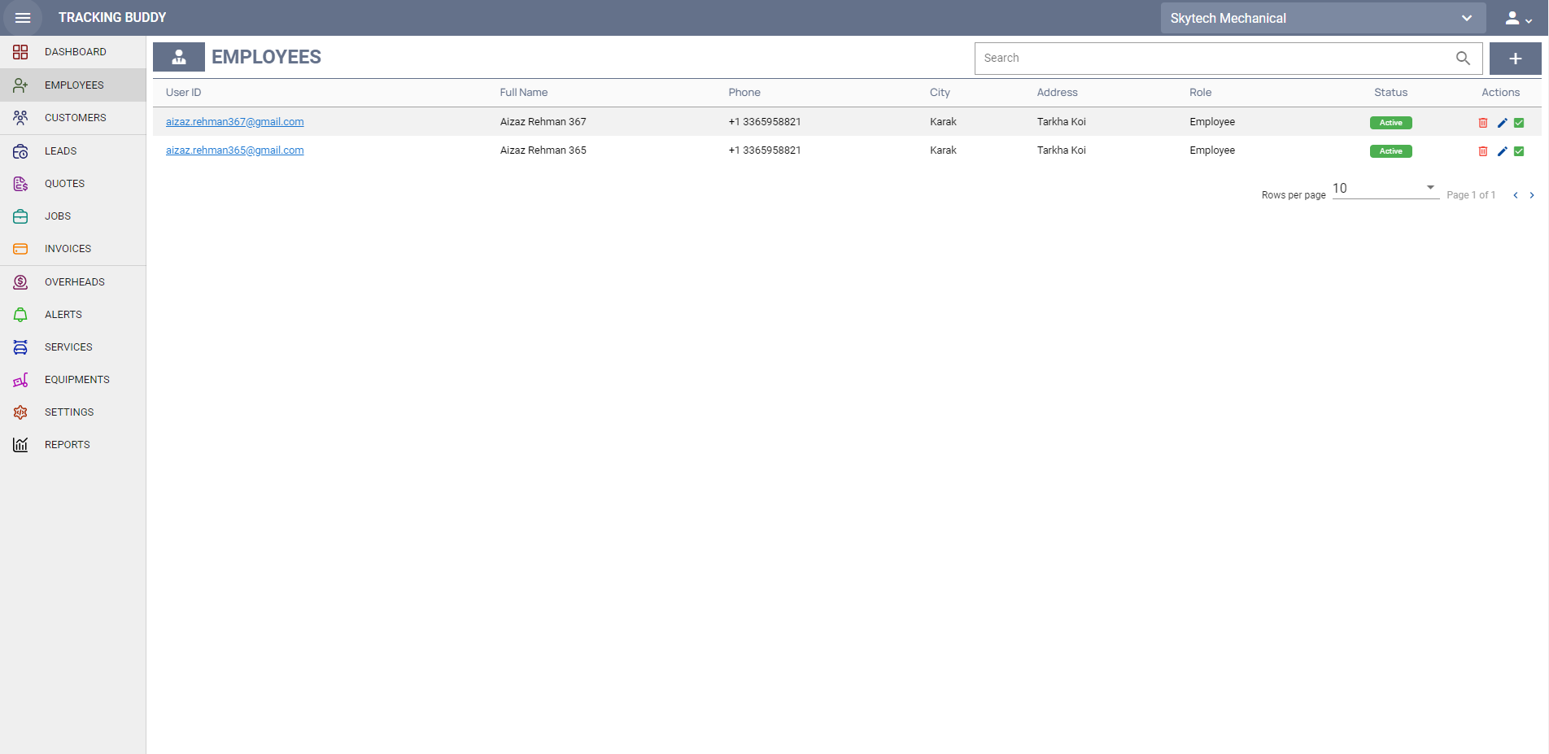Click the Leads sidebar icon
Image resolution: width=1549 pixels, height=754 pixels.
pos(20,151)
